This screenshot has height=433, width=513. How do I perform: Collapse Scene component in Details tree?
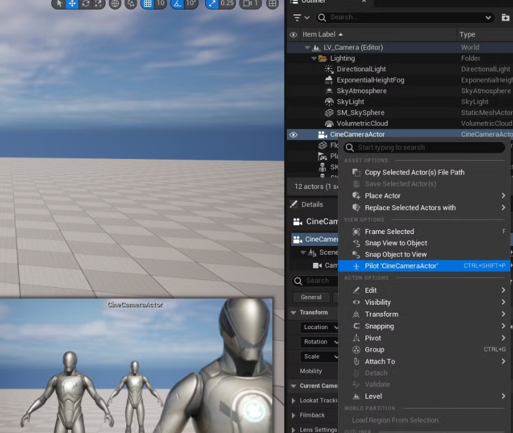pos(303,253)
